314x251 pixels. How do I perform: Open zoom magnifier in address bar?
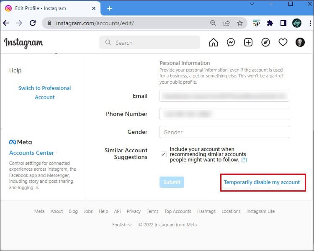click(x=213, y=23)
